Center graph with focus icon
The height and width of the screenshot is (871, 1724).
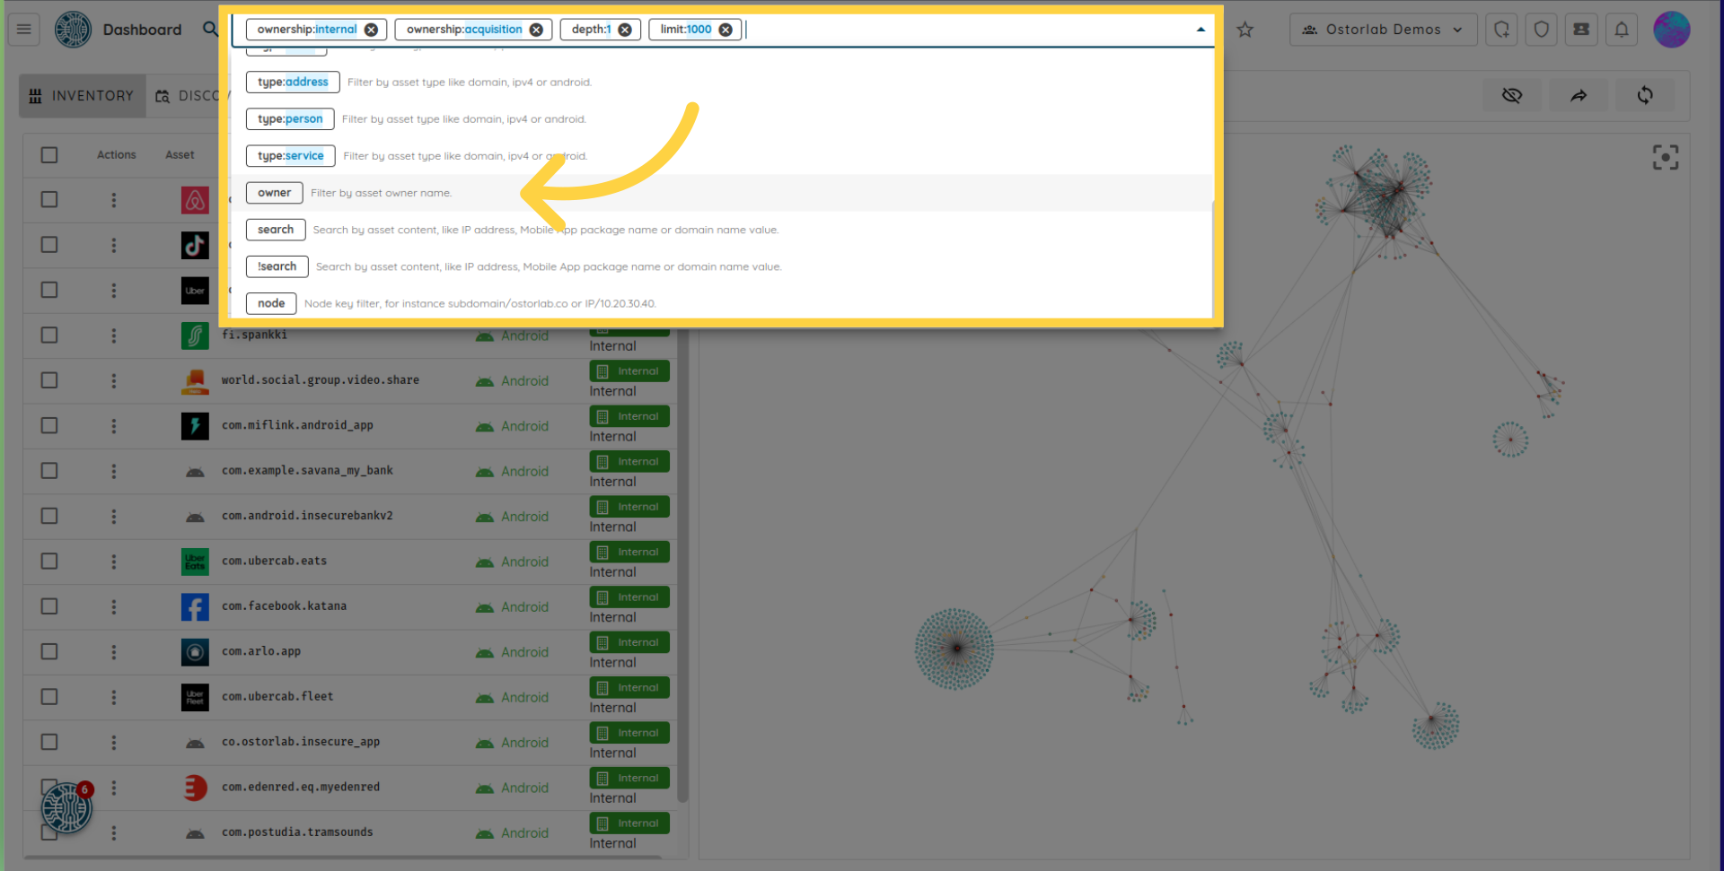1665,158
